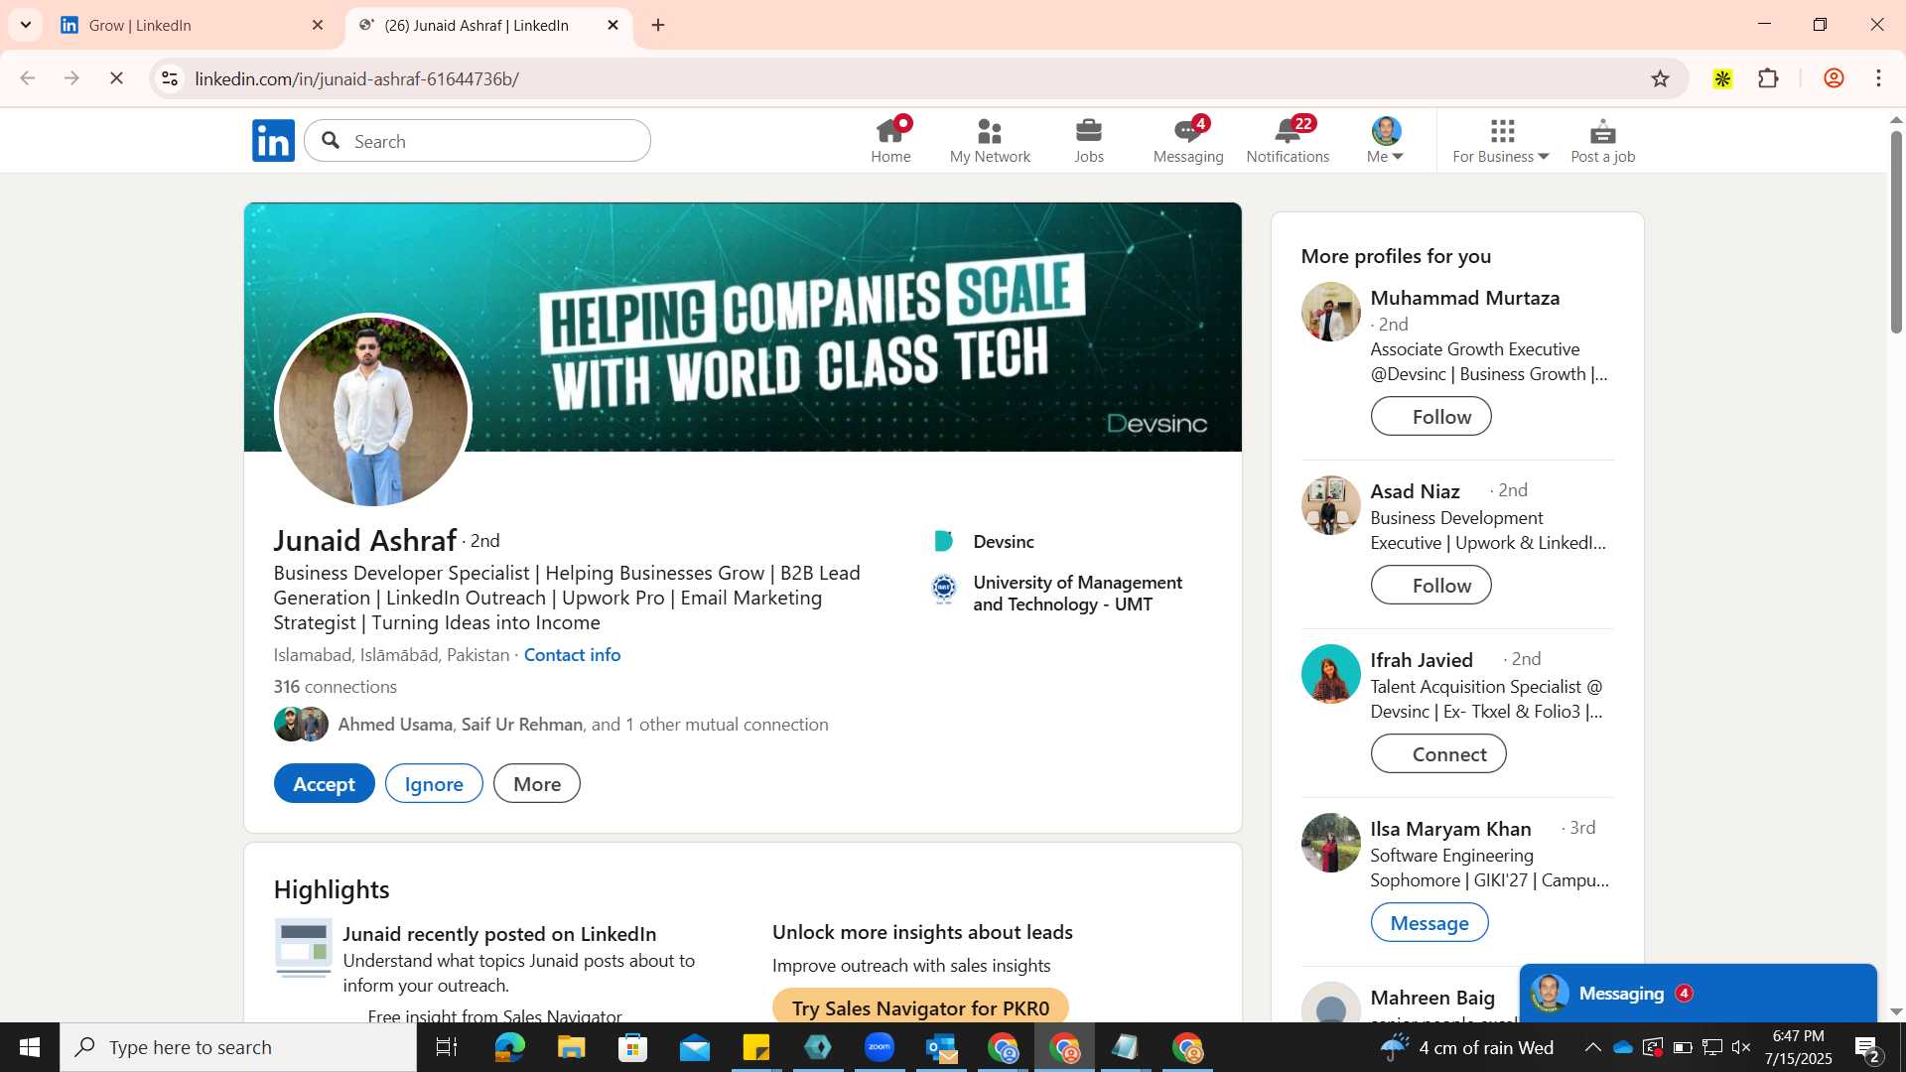This screenshot has width=1906, height=1072.
Task: Show hidden system tray icons
Action: pyautogui.click(x=1592, y=1047)
